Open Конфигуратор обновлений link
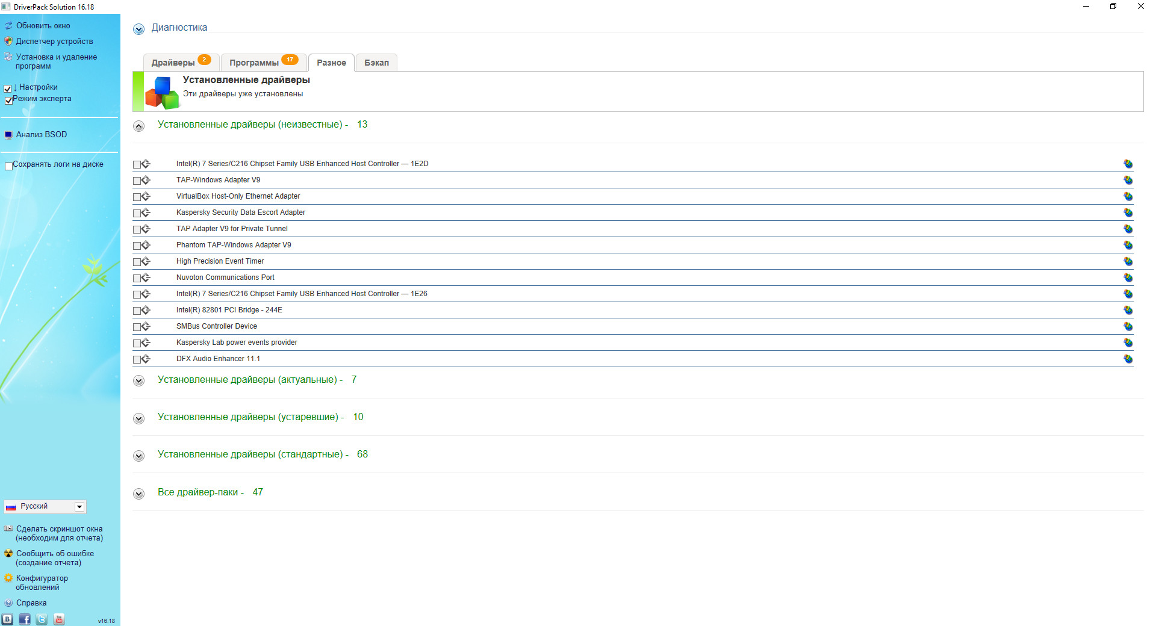The image size is (1156, 626). pos(42,583)
